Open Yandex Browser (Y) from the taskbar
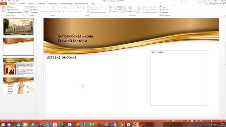The width and height of the screenshot is (226, 127). (x=129, y=125)
